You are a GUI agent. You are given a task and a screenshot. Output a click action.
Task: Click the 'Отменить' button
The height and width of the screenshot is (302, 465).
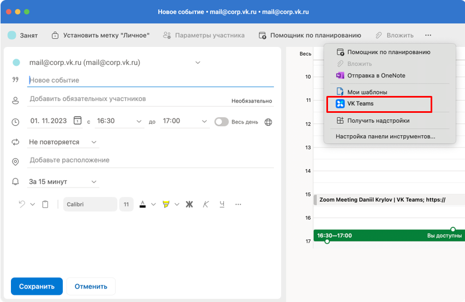point(91,286)
